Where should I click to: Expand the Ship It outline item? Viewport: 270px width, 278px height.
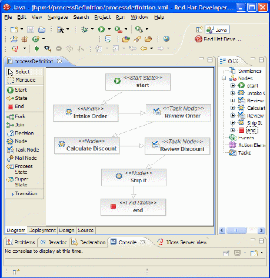[232, 123]
